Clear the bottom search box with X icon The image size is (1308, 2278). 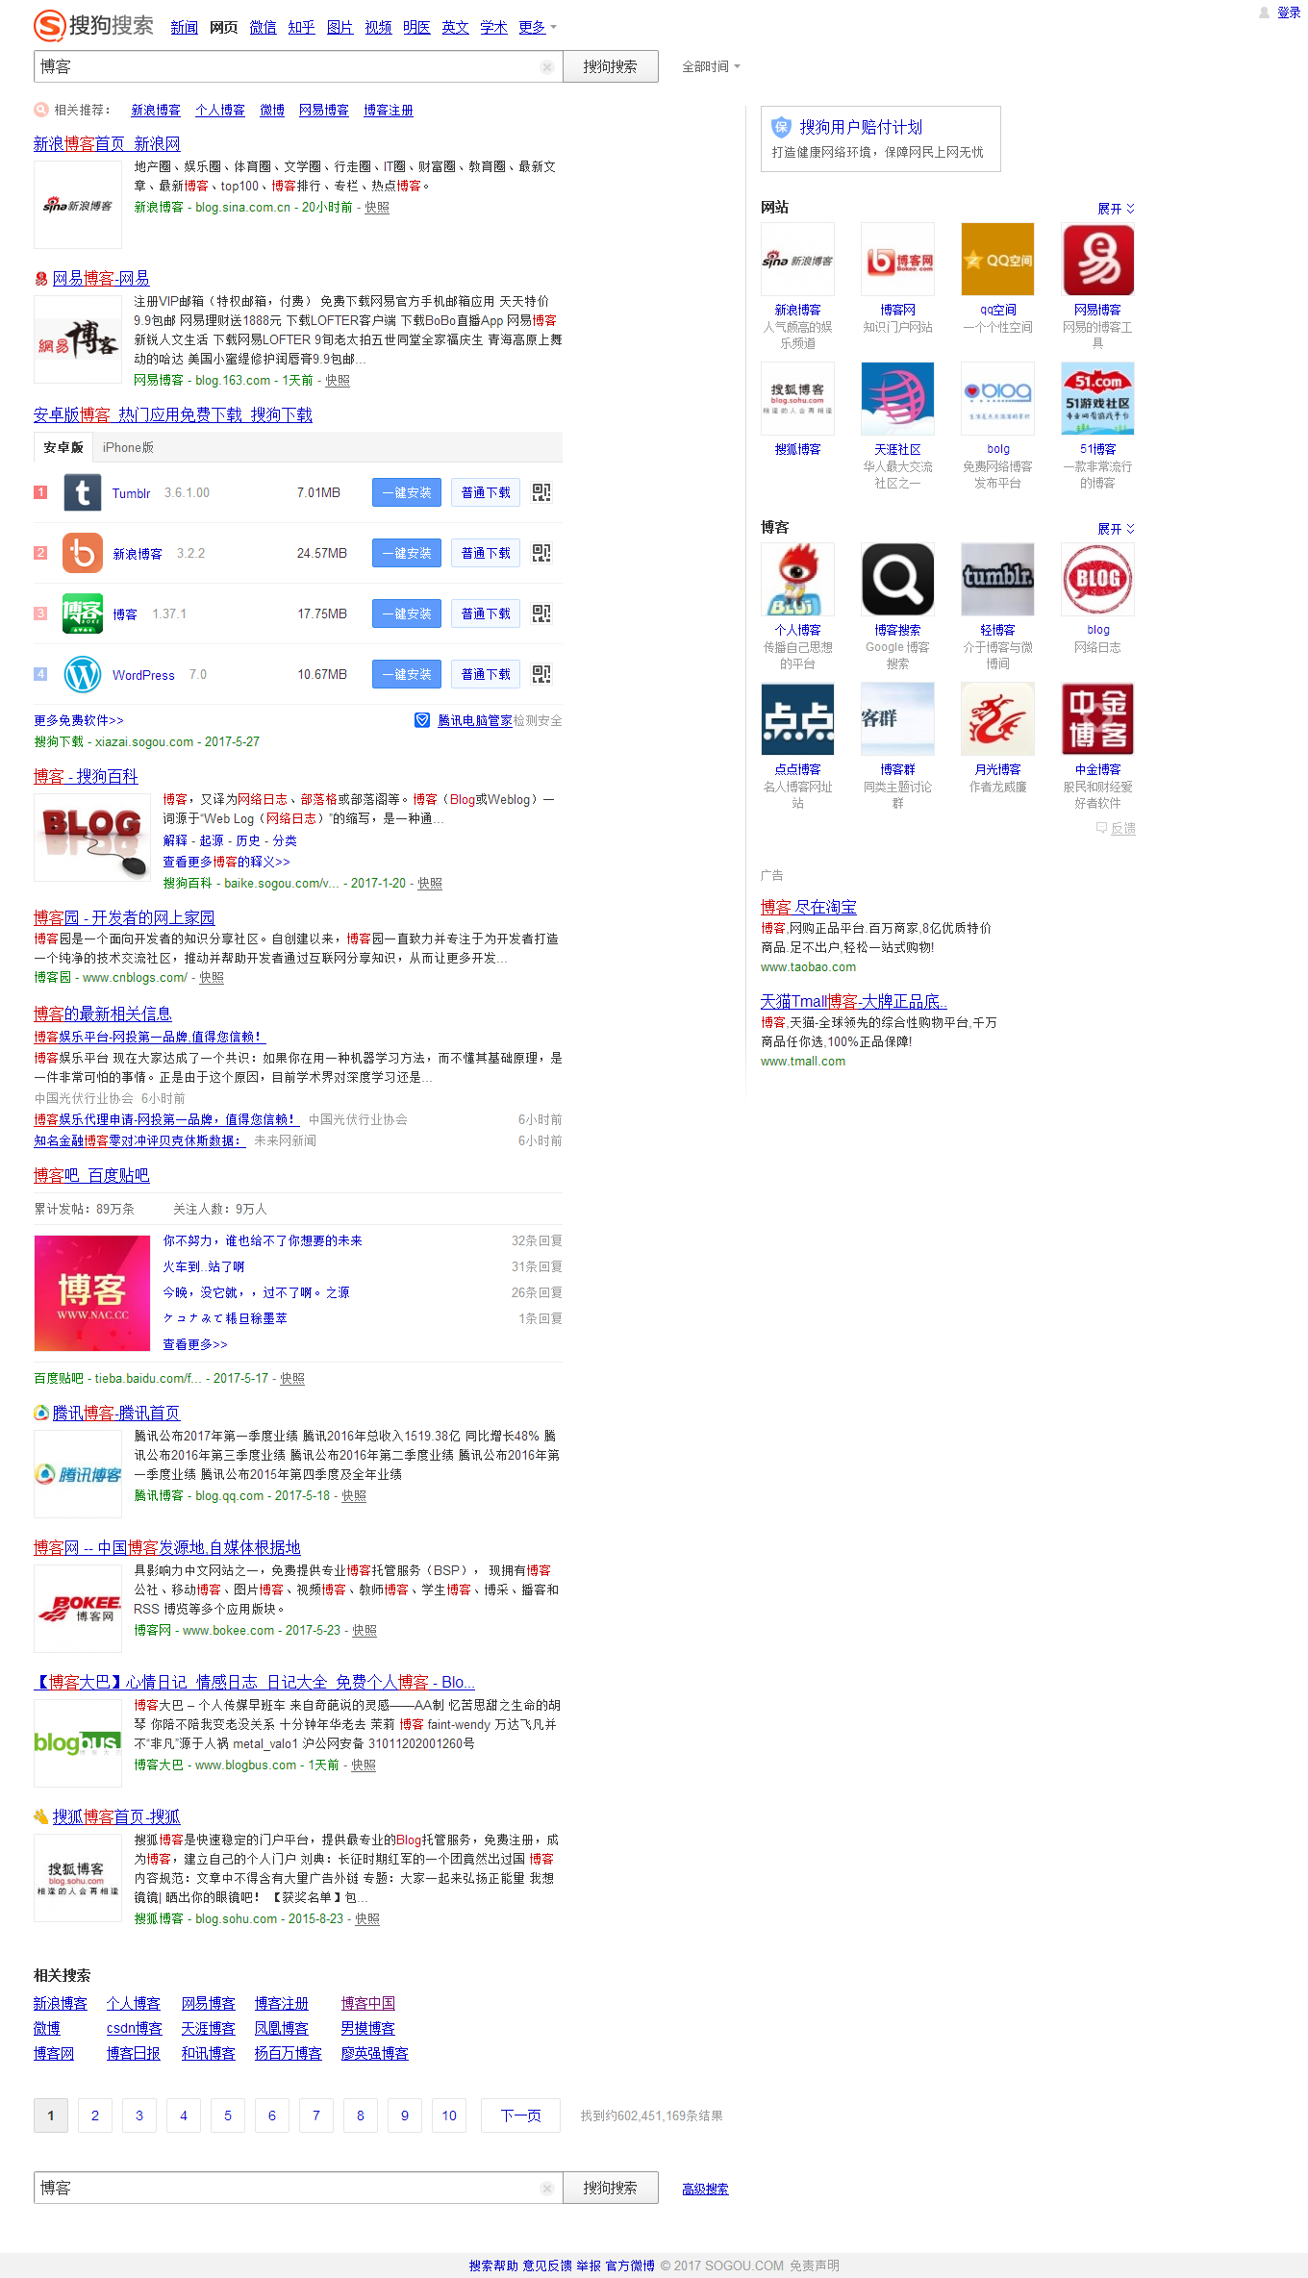(x=546, y=2188)
